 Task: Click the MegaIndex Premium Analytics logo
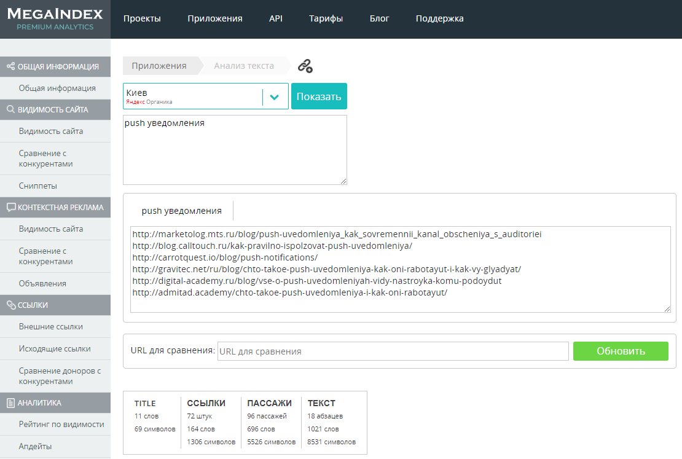click(55, 19)
